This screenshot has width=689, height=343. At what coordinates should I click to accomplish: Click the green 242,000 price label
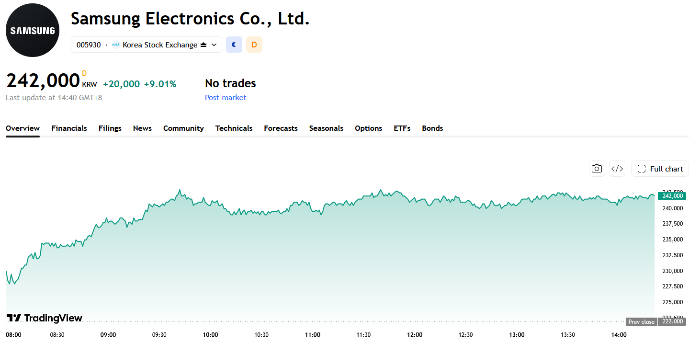pos(672,196)
